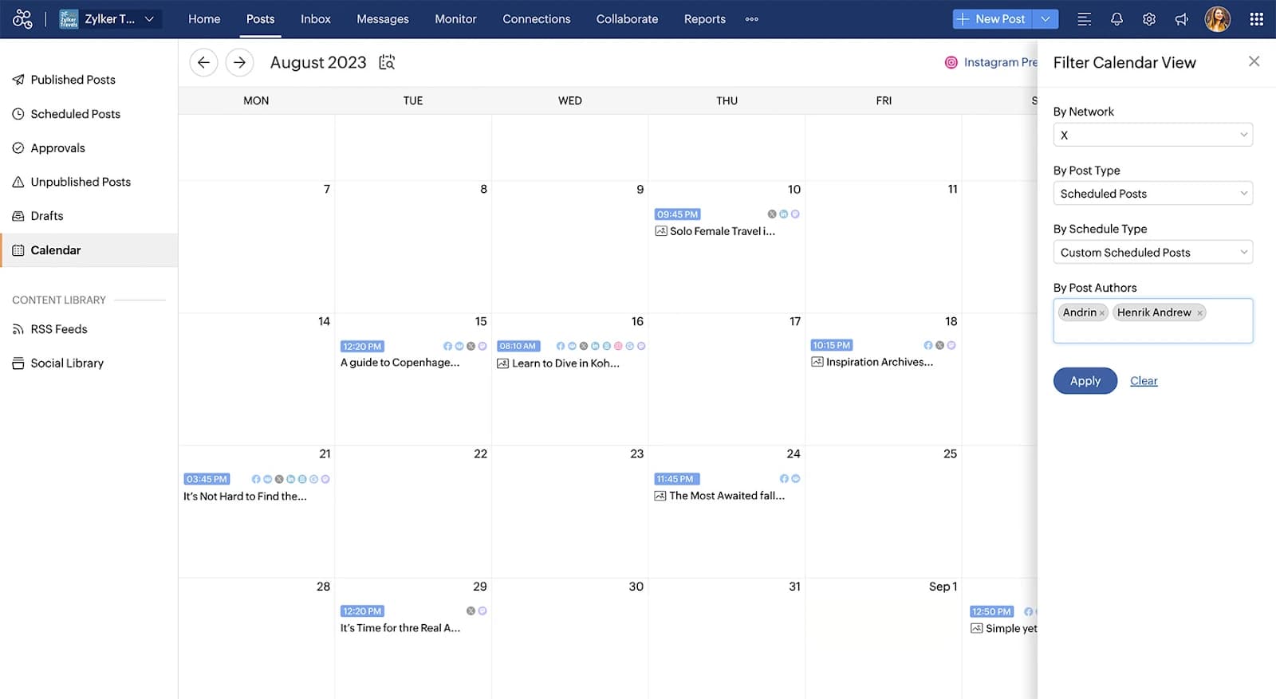The width and height of the screenshot is (1276, 699).
Task: Close the Filter Calendar View panel
Action: tap(1254, 61)
